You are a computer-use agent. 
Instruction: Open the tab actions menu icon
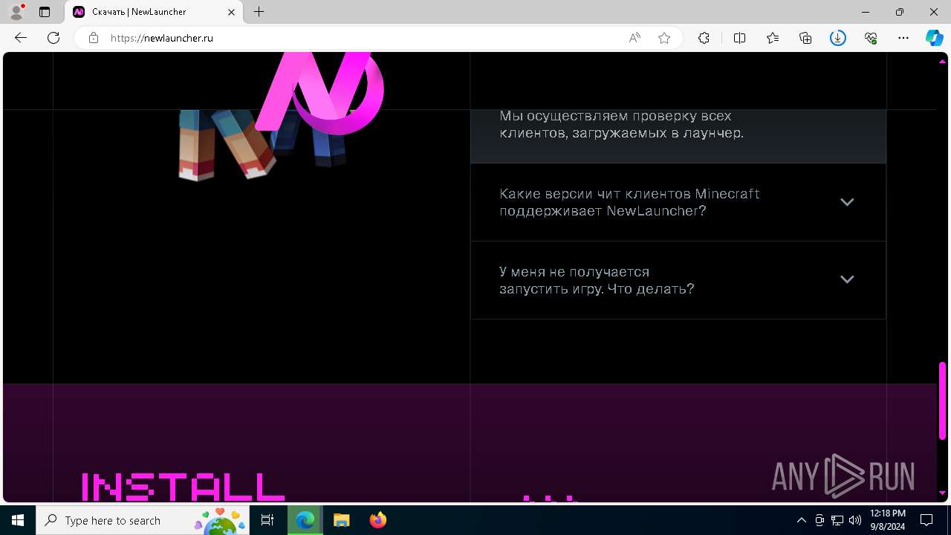click(45, 12)
